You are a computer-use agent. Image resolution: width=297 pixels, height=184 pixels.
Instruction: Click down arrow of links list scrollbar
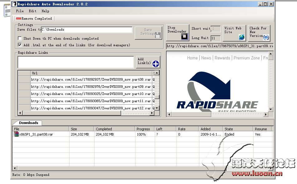[157, 108]
